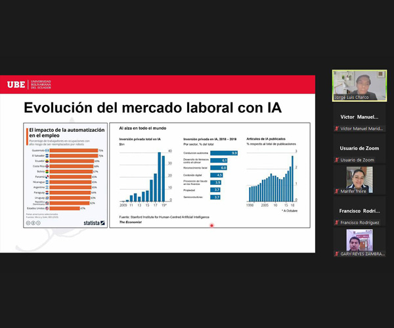Click the Guatemala bar in the automation chart
This screenshot has height=328, width=394.
pos(74,150)
